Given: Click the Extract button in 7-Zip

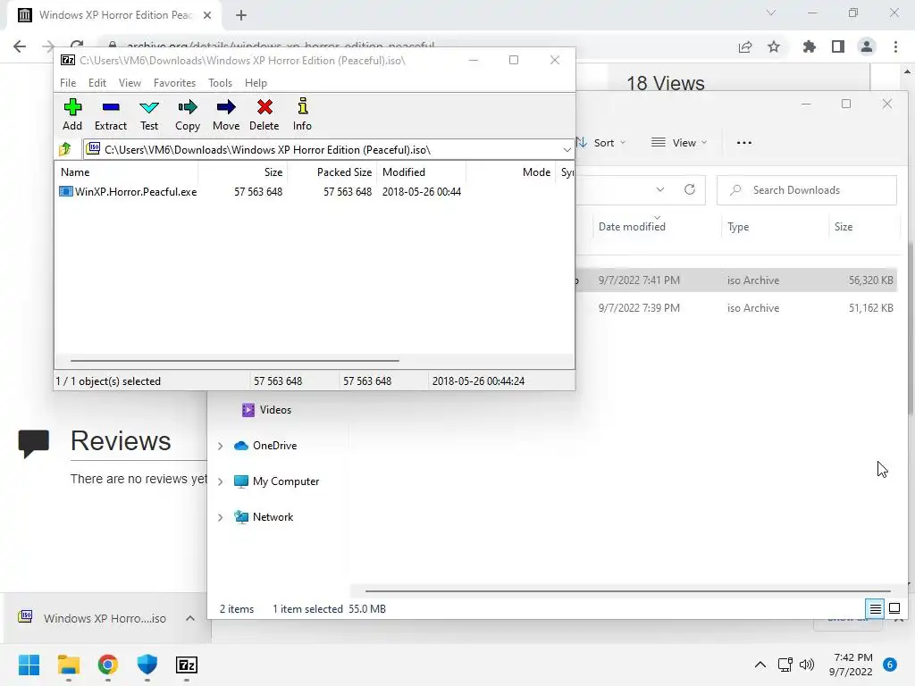Looking at the screenshot, I should (110, 115).
